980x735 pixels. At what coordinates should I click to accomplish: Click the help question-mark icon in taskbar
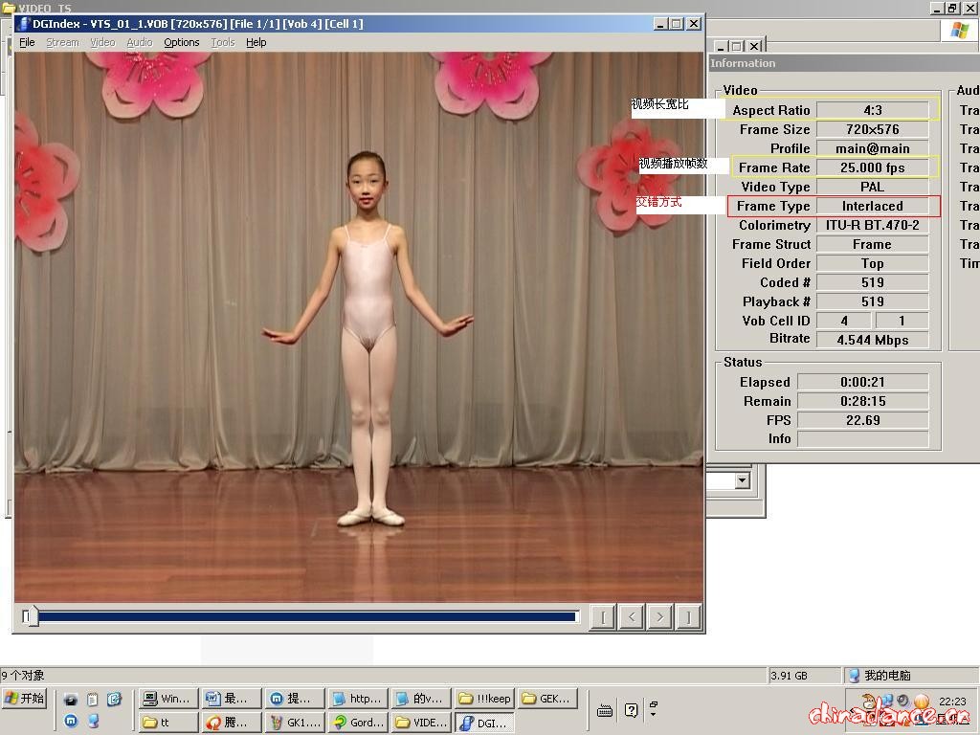[632, 710]
